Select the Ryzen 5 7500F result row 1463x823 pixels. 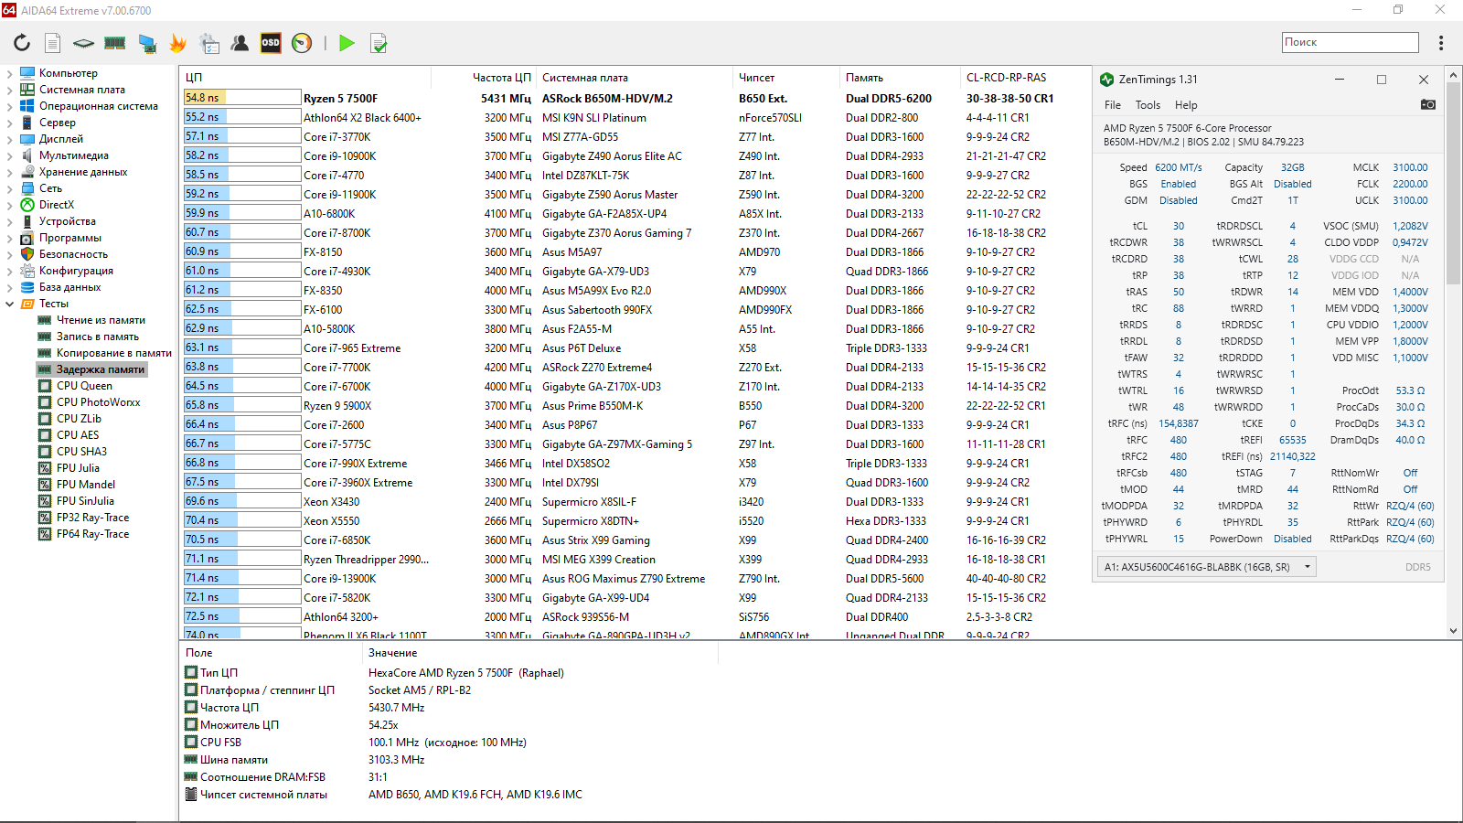pyautogui.click(x=635, y=98)
